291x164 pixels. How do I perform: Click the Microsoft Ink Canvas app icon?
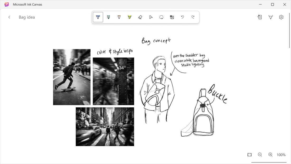[7, 4]
